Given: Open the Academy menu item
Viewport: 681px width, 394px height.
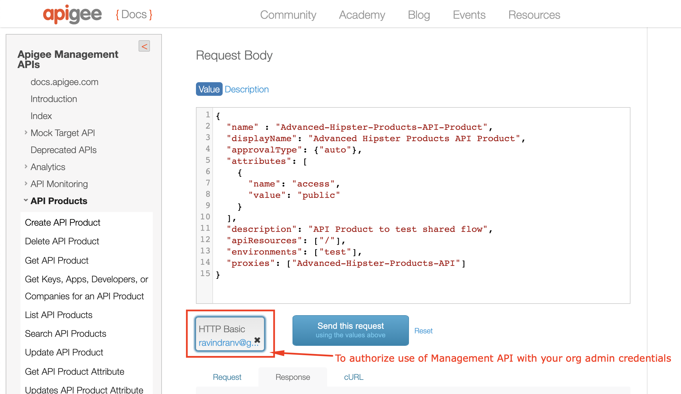Looking at the screenshot, I should click(362, 15).
